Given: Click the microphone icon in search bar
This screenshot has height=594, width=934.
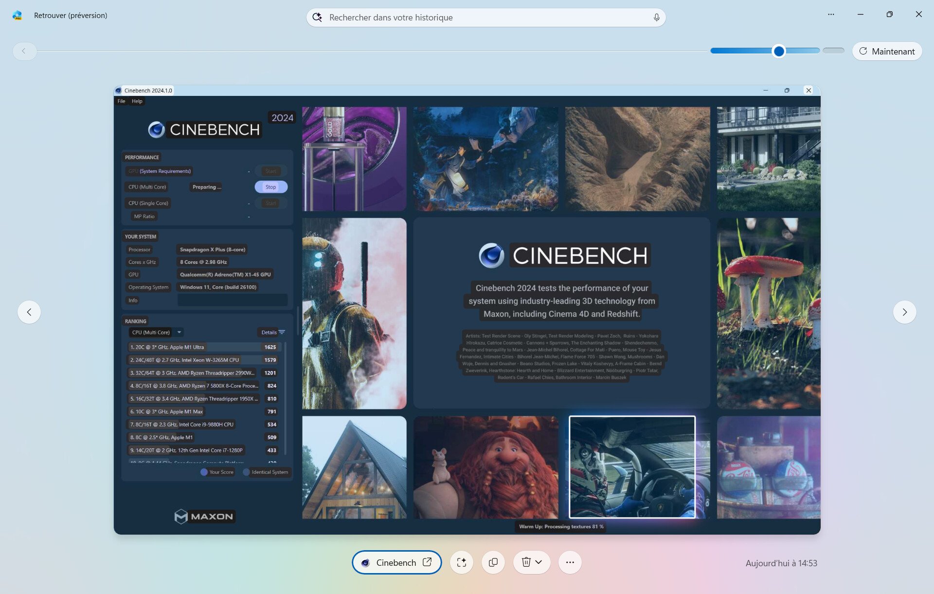Looking at the screenshot, I should pyautogui.click(x=656, y=18).
